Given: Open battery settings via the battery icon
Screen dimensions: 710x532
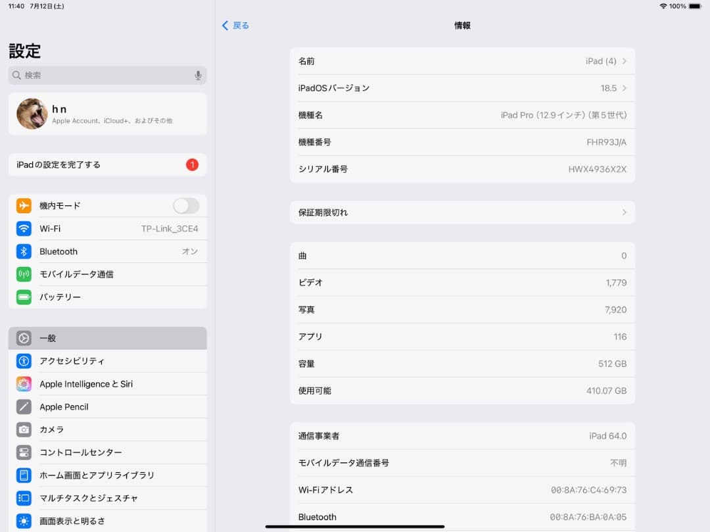Looking at the screenshot, I should coord(24,297).
